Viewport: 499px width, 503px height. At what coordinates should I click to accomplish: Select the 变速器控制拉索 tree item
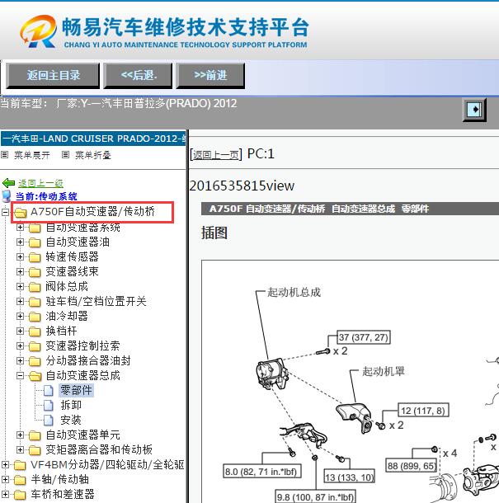[82, 346]
